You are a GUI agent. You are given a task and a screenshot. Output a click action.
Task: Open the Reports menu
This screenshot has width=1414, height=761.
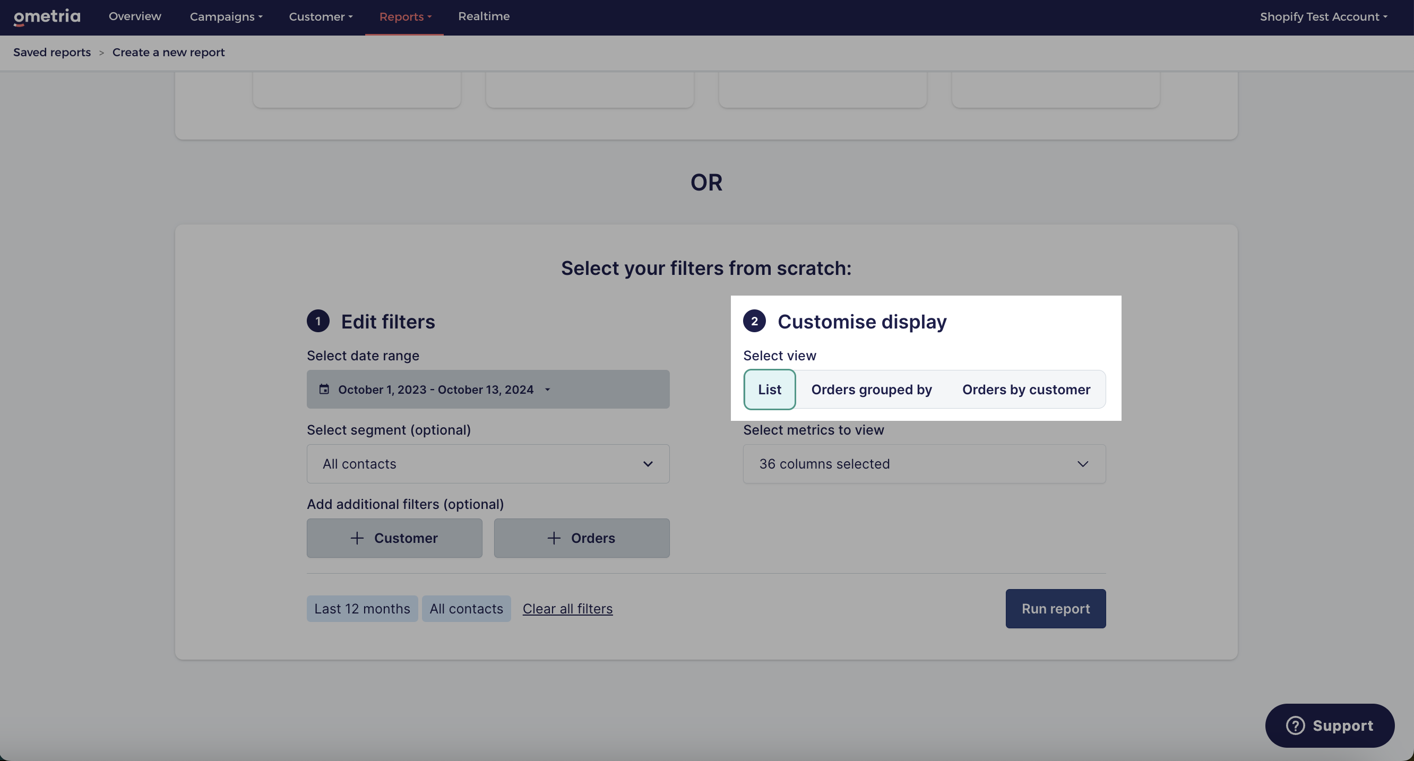coord(404,16)
